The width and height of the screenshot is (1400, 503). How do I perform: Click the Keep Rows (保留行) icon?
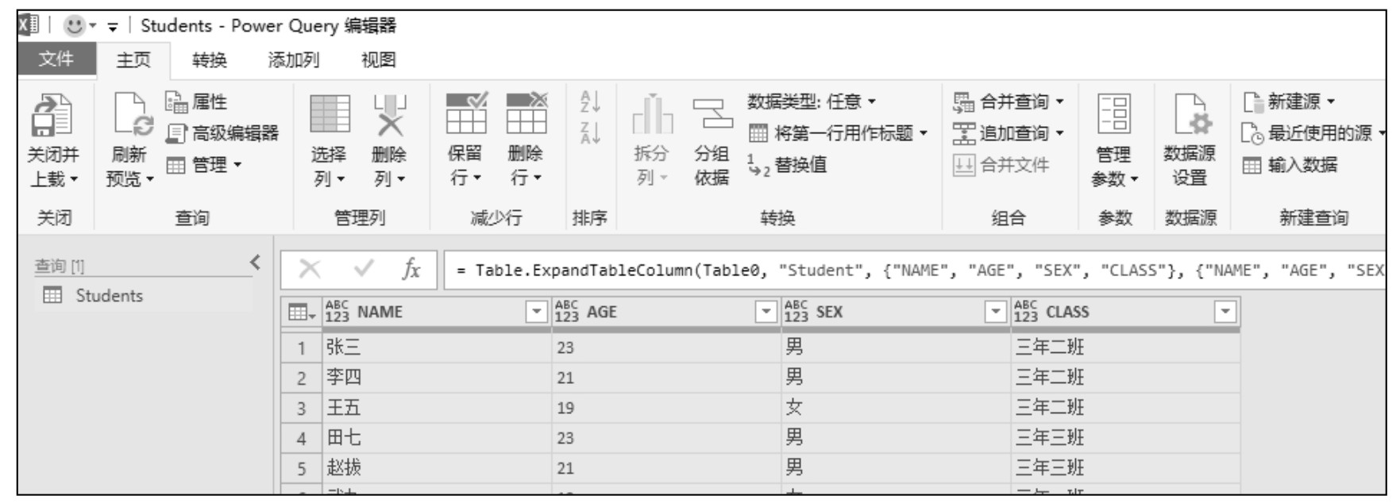point(466,113)
